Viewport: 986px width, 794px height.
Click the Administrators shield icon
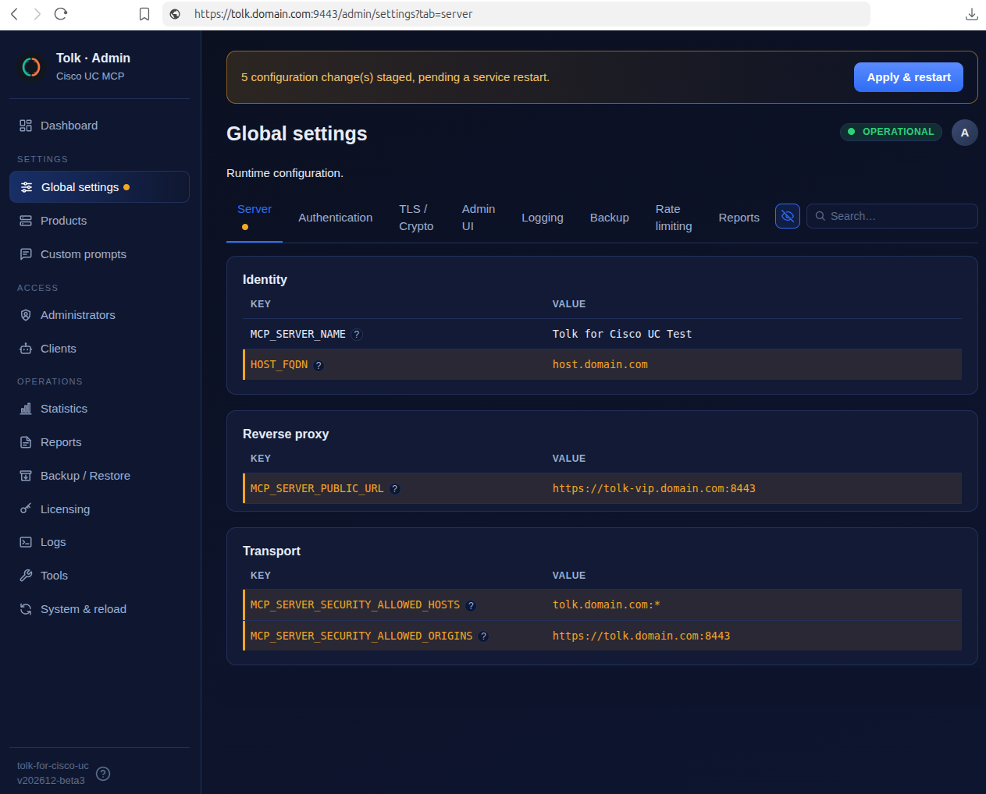click(26, 315)
